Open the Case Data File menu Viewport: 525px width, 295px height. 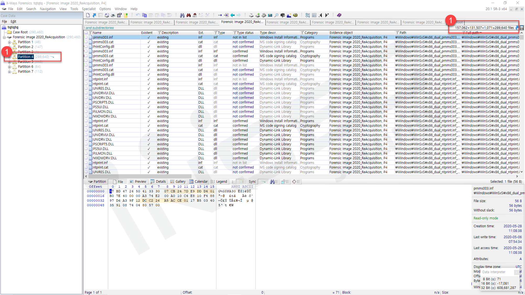[4, 22]
